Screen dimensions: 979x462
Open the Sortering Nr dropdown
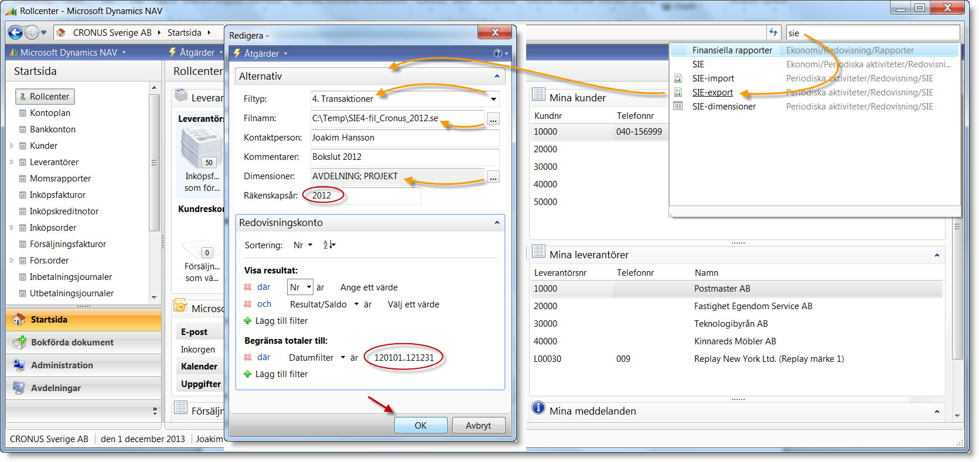(x=311, y=245)
